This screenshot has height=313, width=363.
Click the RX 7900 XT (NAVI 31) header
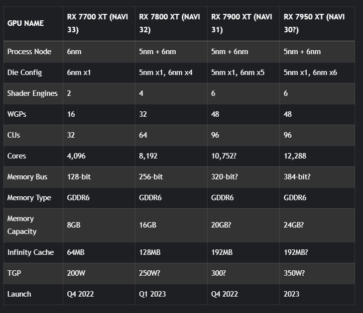(242, 23)
